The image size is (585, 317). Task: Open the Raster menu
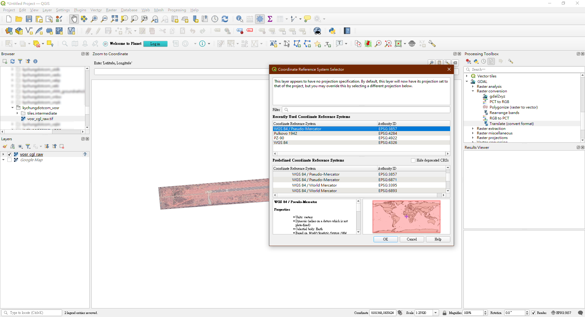(111, 10)
